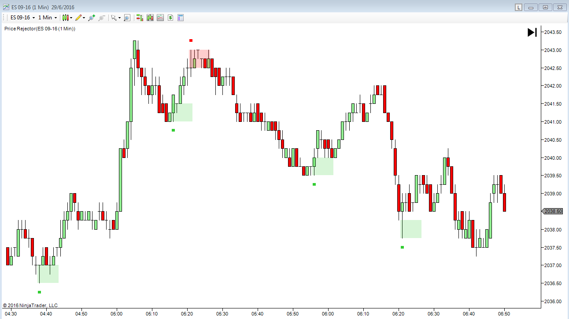This screenshot has height=319, width=569.
Task: Click the green rejection zone near 2041.25
Action: 182,112
